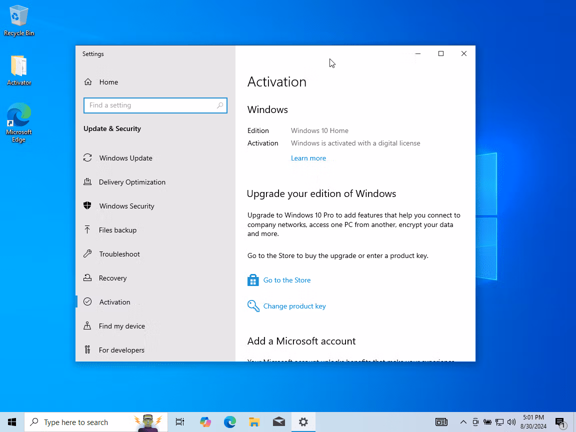Open the clock showing 5:01 PM
The width and height of the screenshot is (576, 432).
click(533, 422)
